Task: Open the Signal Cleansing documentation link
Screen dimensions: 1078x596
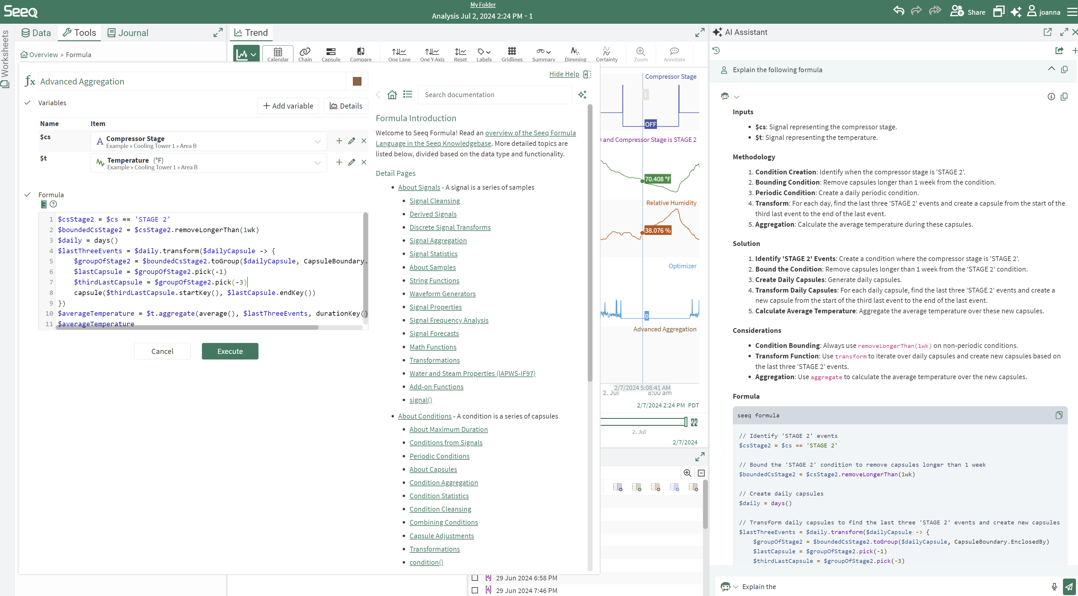Action: tap(434, 201)
